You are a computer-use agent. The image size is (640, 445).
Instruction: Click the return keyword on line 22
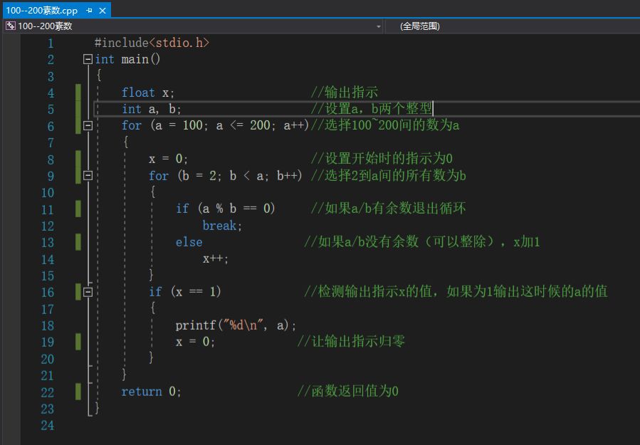pyautogui.click(x=141, y=392)
